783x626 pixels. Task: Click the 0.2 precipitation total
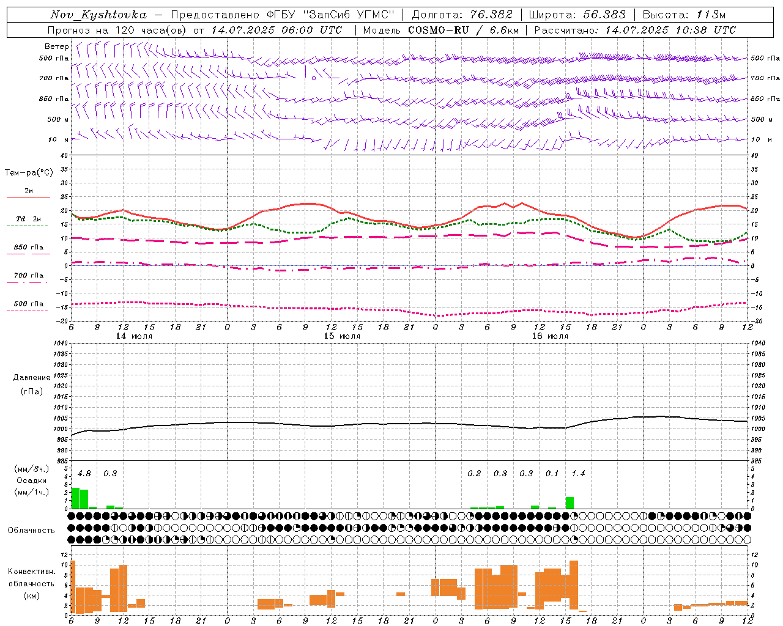(x=475, y=474)
